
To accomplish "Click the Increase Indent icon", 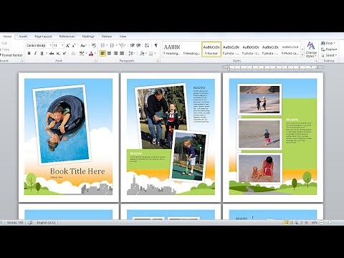I will point(138,45).
